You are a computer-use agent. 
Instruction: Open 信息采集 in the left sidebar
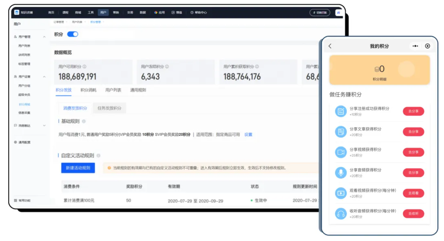24,113
